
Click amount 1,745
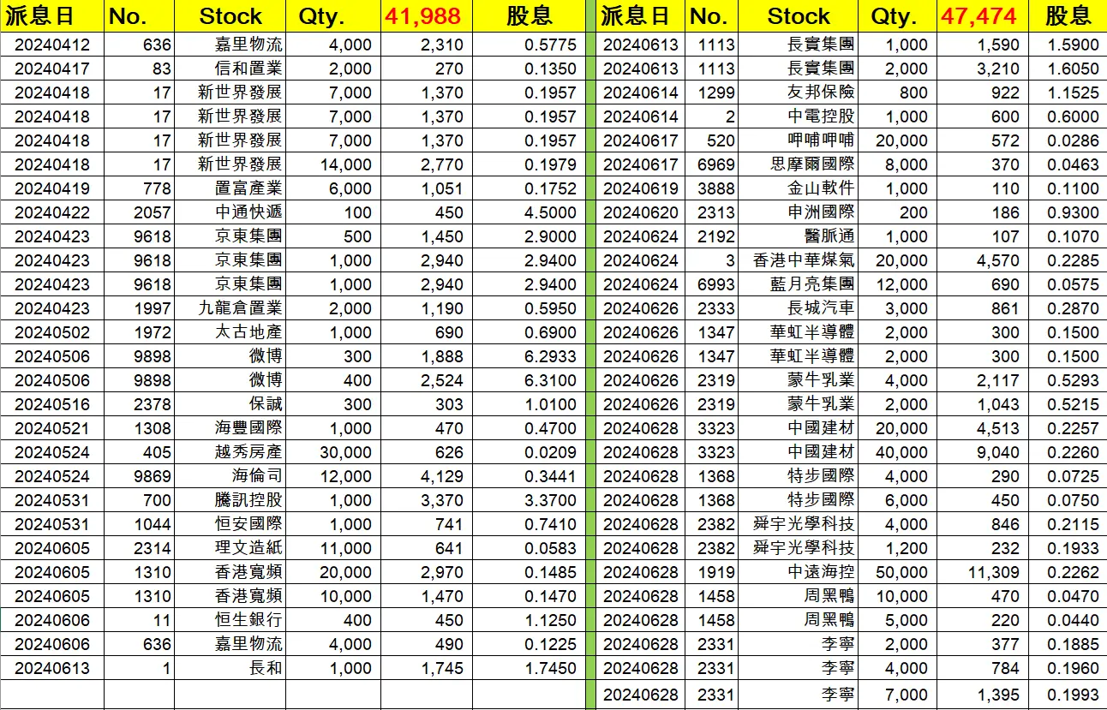(427, 668)
